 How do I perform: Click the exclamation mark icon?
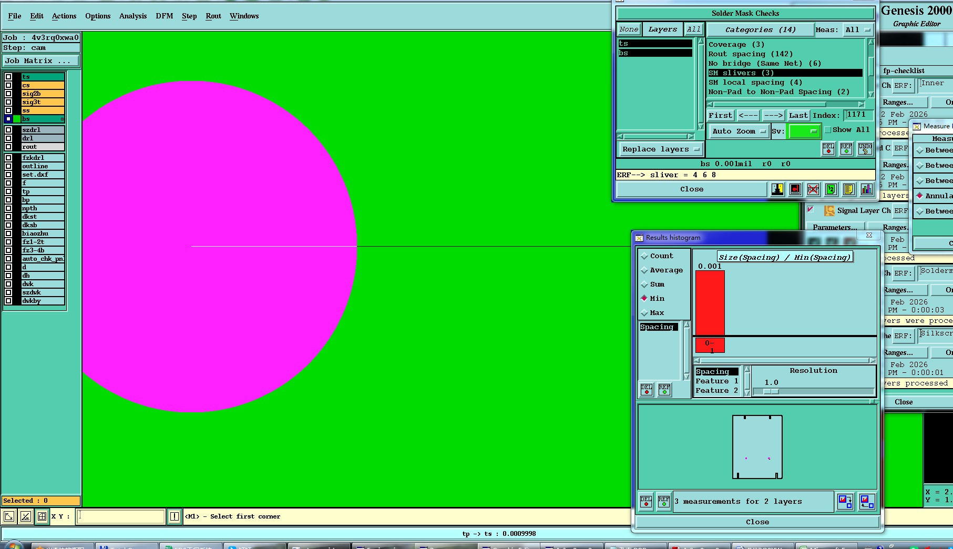(175, 516)
